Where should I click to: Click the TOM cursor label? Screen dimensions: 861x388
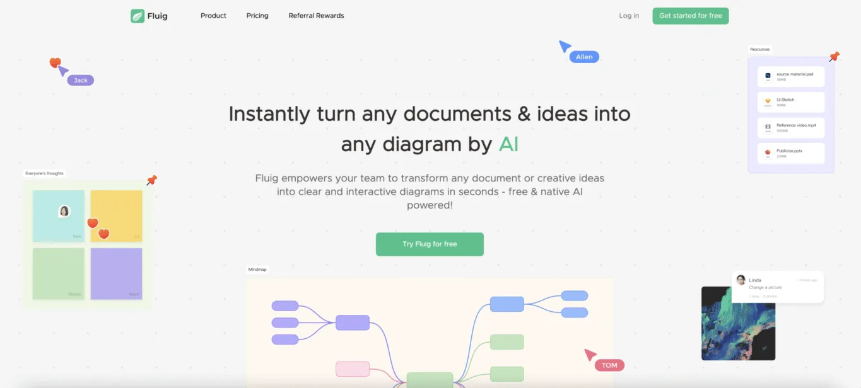point(609,365)
